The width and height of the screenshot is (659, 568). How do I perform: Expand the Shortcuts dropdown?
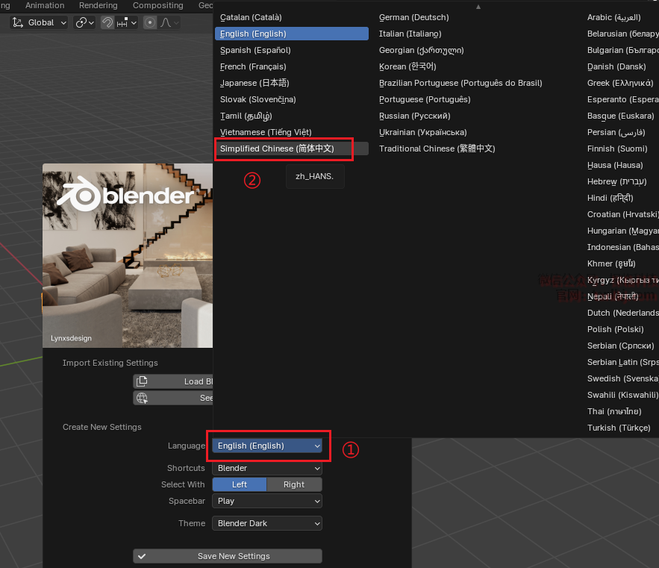click(266, 468)
